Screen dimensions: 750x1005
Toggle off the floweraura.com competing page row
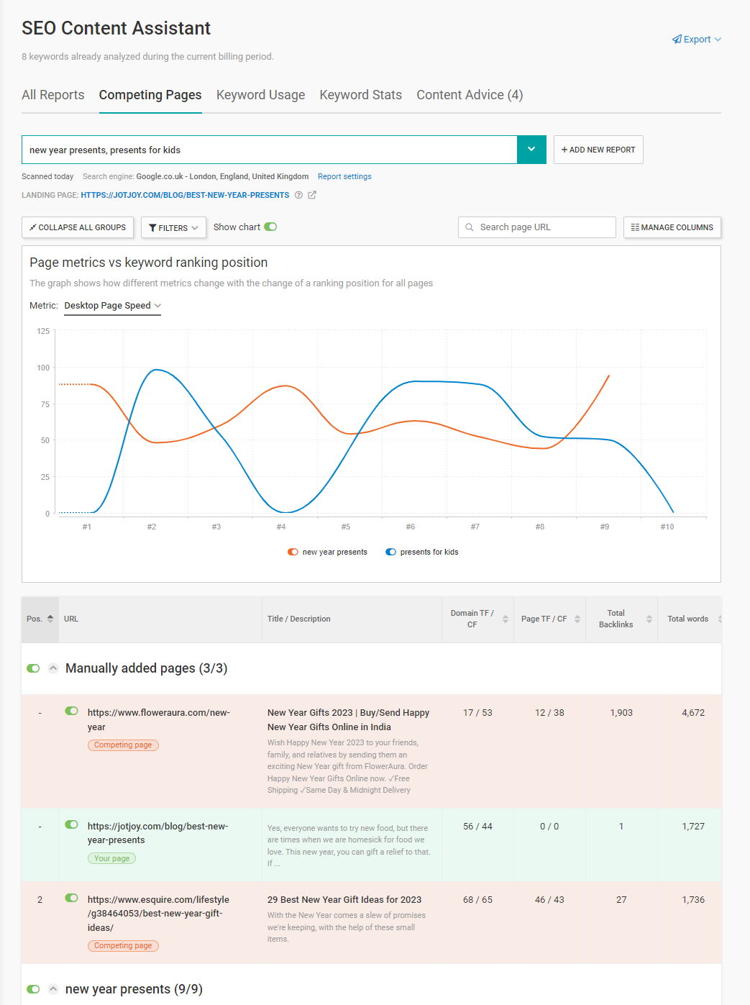[x=71, y=711]
